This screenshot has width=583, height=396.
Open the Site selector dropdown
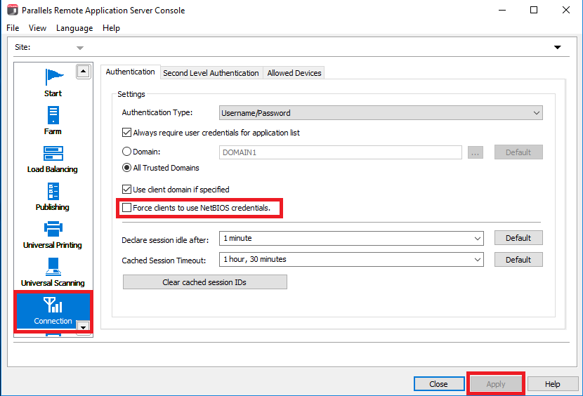[80, 48]
